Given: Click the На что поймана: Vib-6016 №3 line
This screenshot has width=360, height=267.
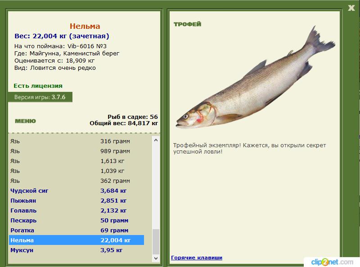Looking at the screenshot, I should 60,46.
